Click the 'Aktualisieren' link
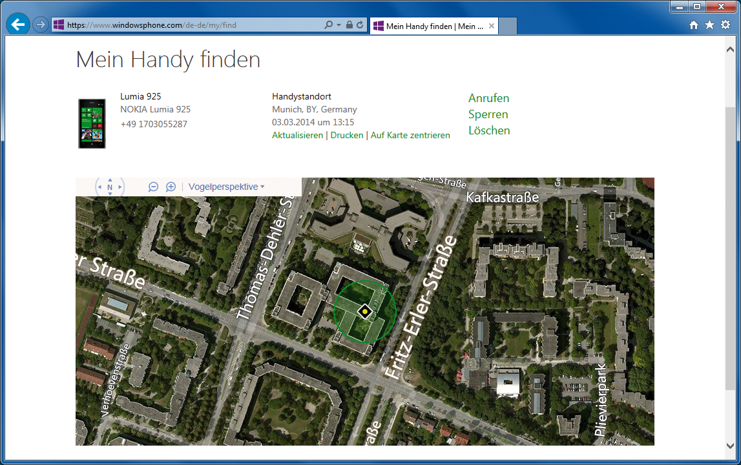The height and width of the screenshot is (465, 741). click(x=298, y=135)
